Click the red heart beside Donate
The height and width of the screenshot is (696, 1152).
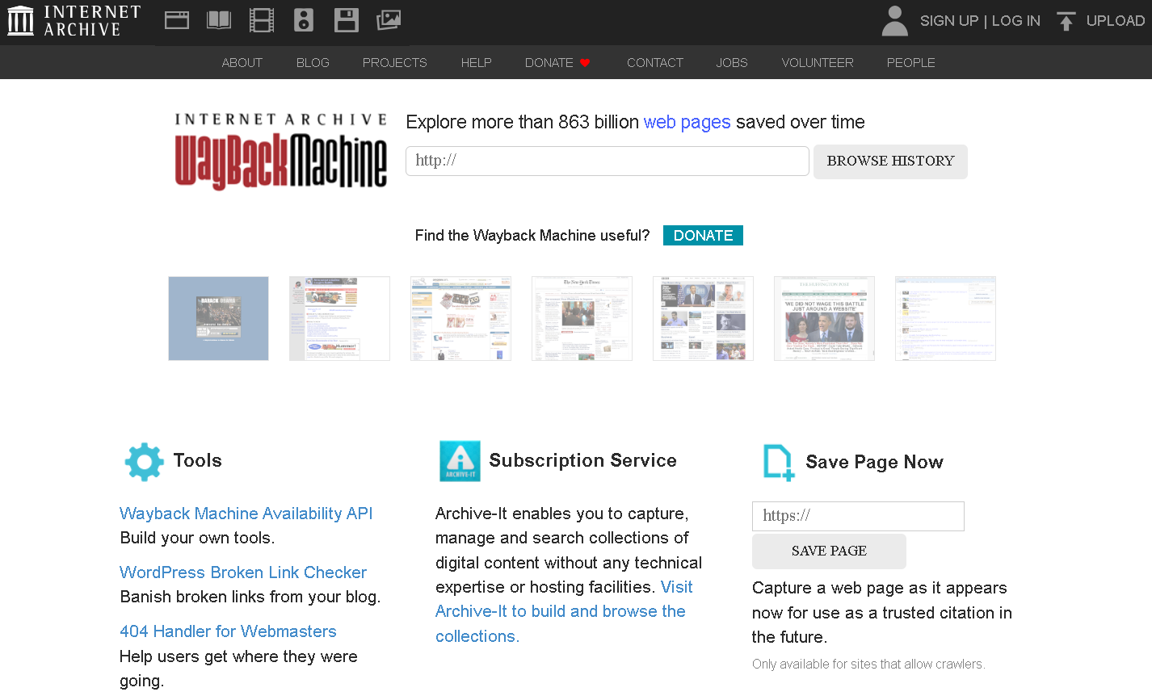click(x=585, y=63)
